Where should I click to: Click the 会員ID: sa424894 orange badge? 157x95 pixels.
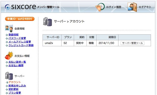(x=20, y=19)
